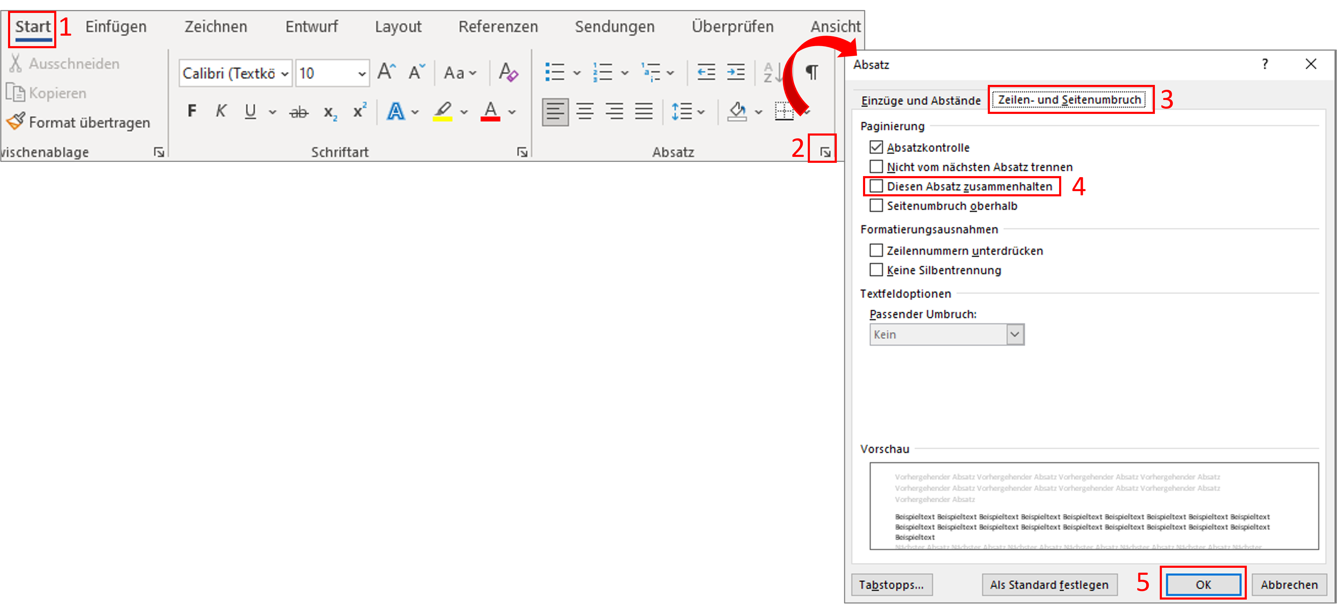Increase indent of the paragraph
The width and height of the screenshot is (1337, 616).
(735, 72)
